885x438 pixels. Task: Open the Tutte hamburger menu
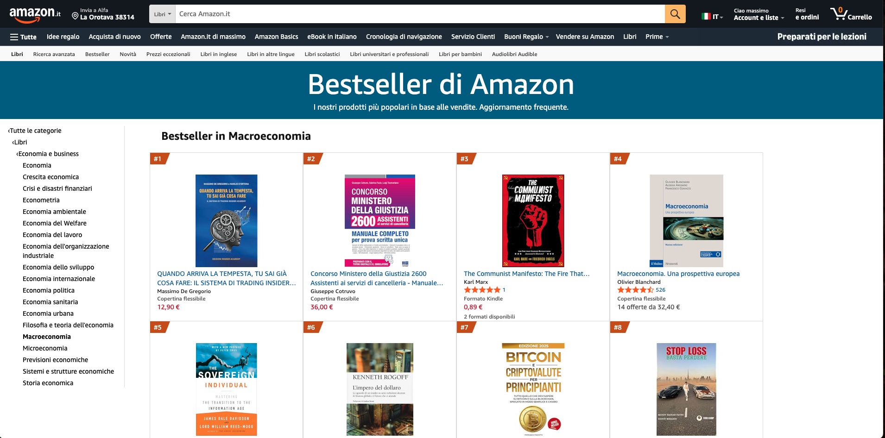point(23,37)
